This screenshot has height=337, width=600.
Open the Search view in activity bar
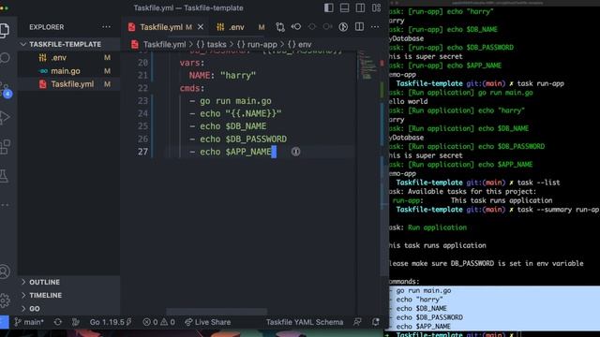click(5, 58)
